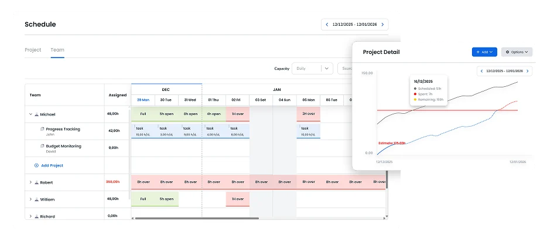The width and height of the screenshot is (540, 234).
Task: Click the horizontal schedule scrollbar thumb
Action: pyautogui.click(x=197, y=218)
